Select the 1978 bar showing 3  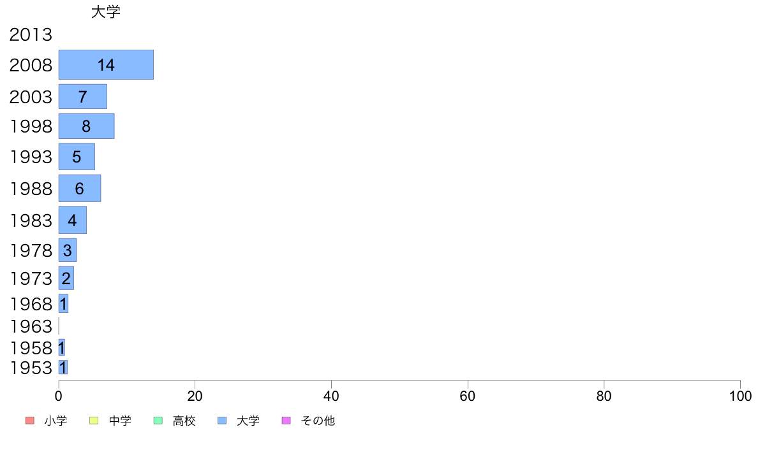click(x=67, y=250)
